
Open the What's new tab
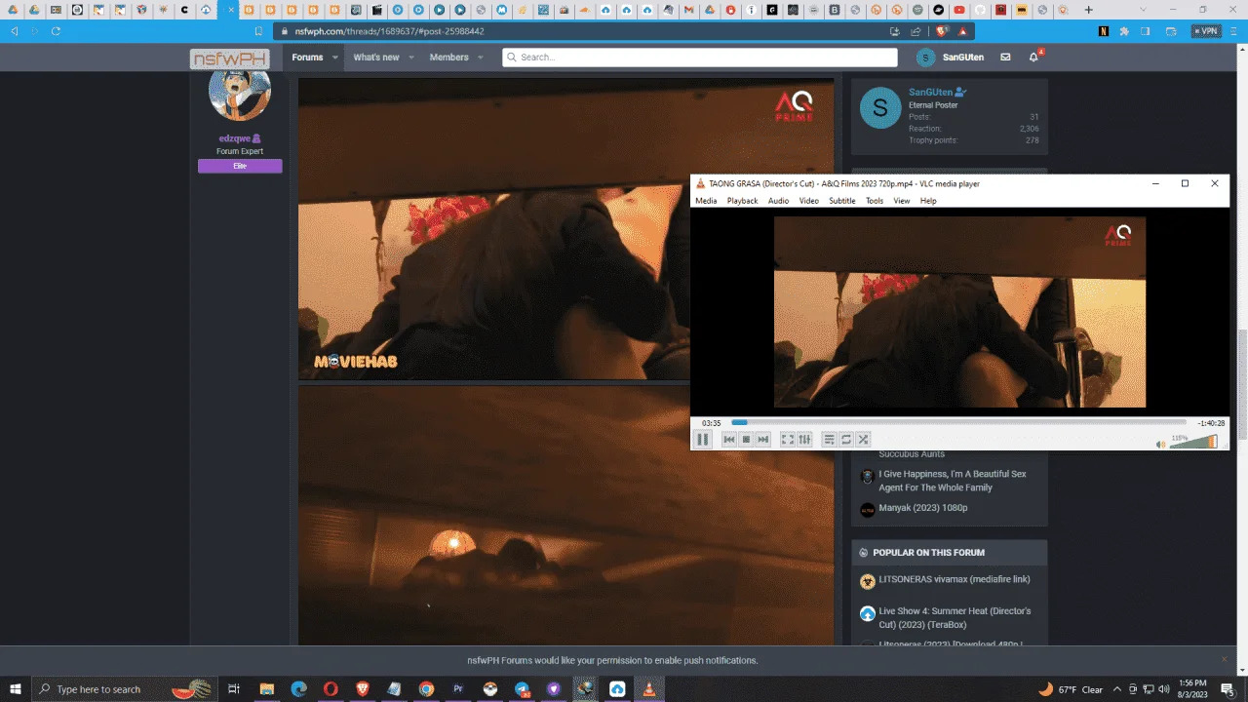[376, 58]
